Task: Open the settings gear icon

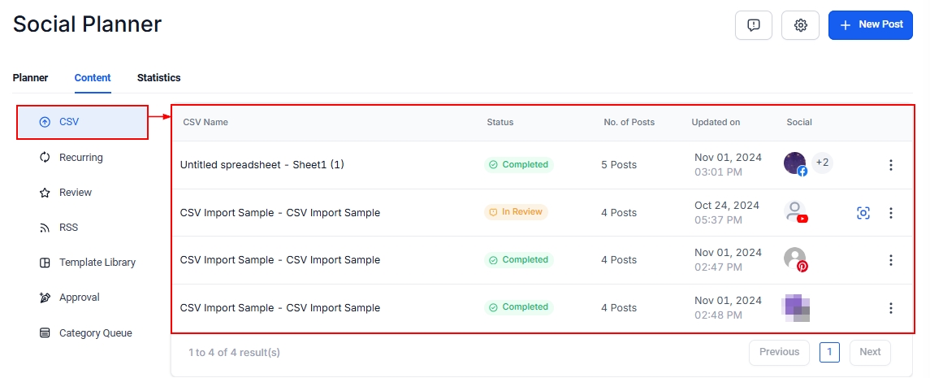Action: [x=800, y=25]
